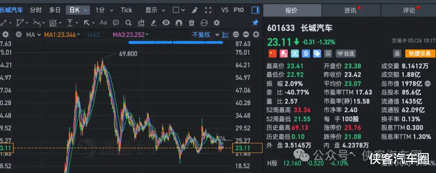Click the magnifier zoom tool

128,23
